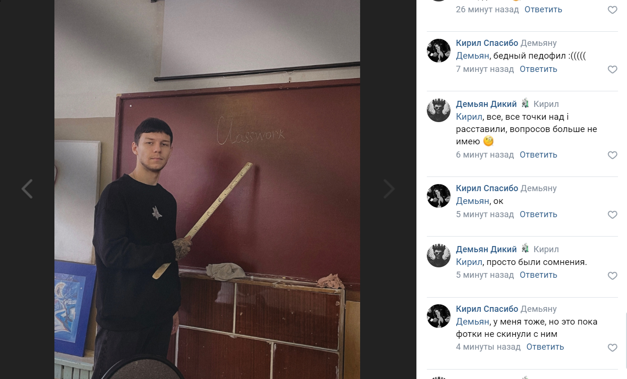Reply to Kiril's comment from 4 minutes ago
Image resolution: width=627 pixels, height=379 pixels.
(x=545, y=347)
